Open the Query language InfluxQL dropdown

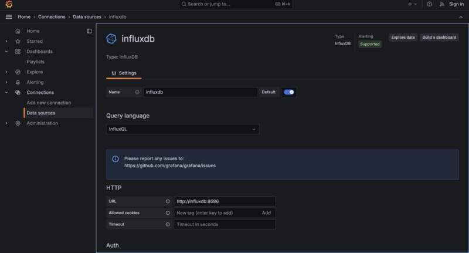[x=183, y=129]
